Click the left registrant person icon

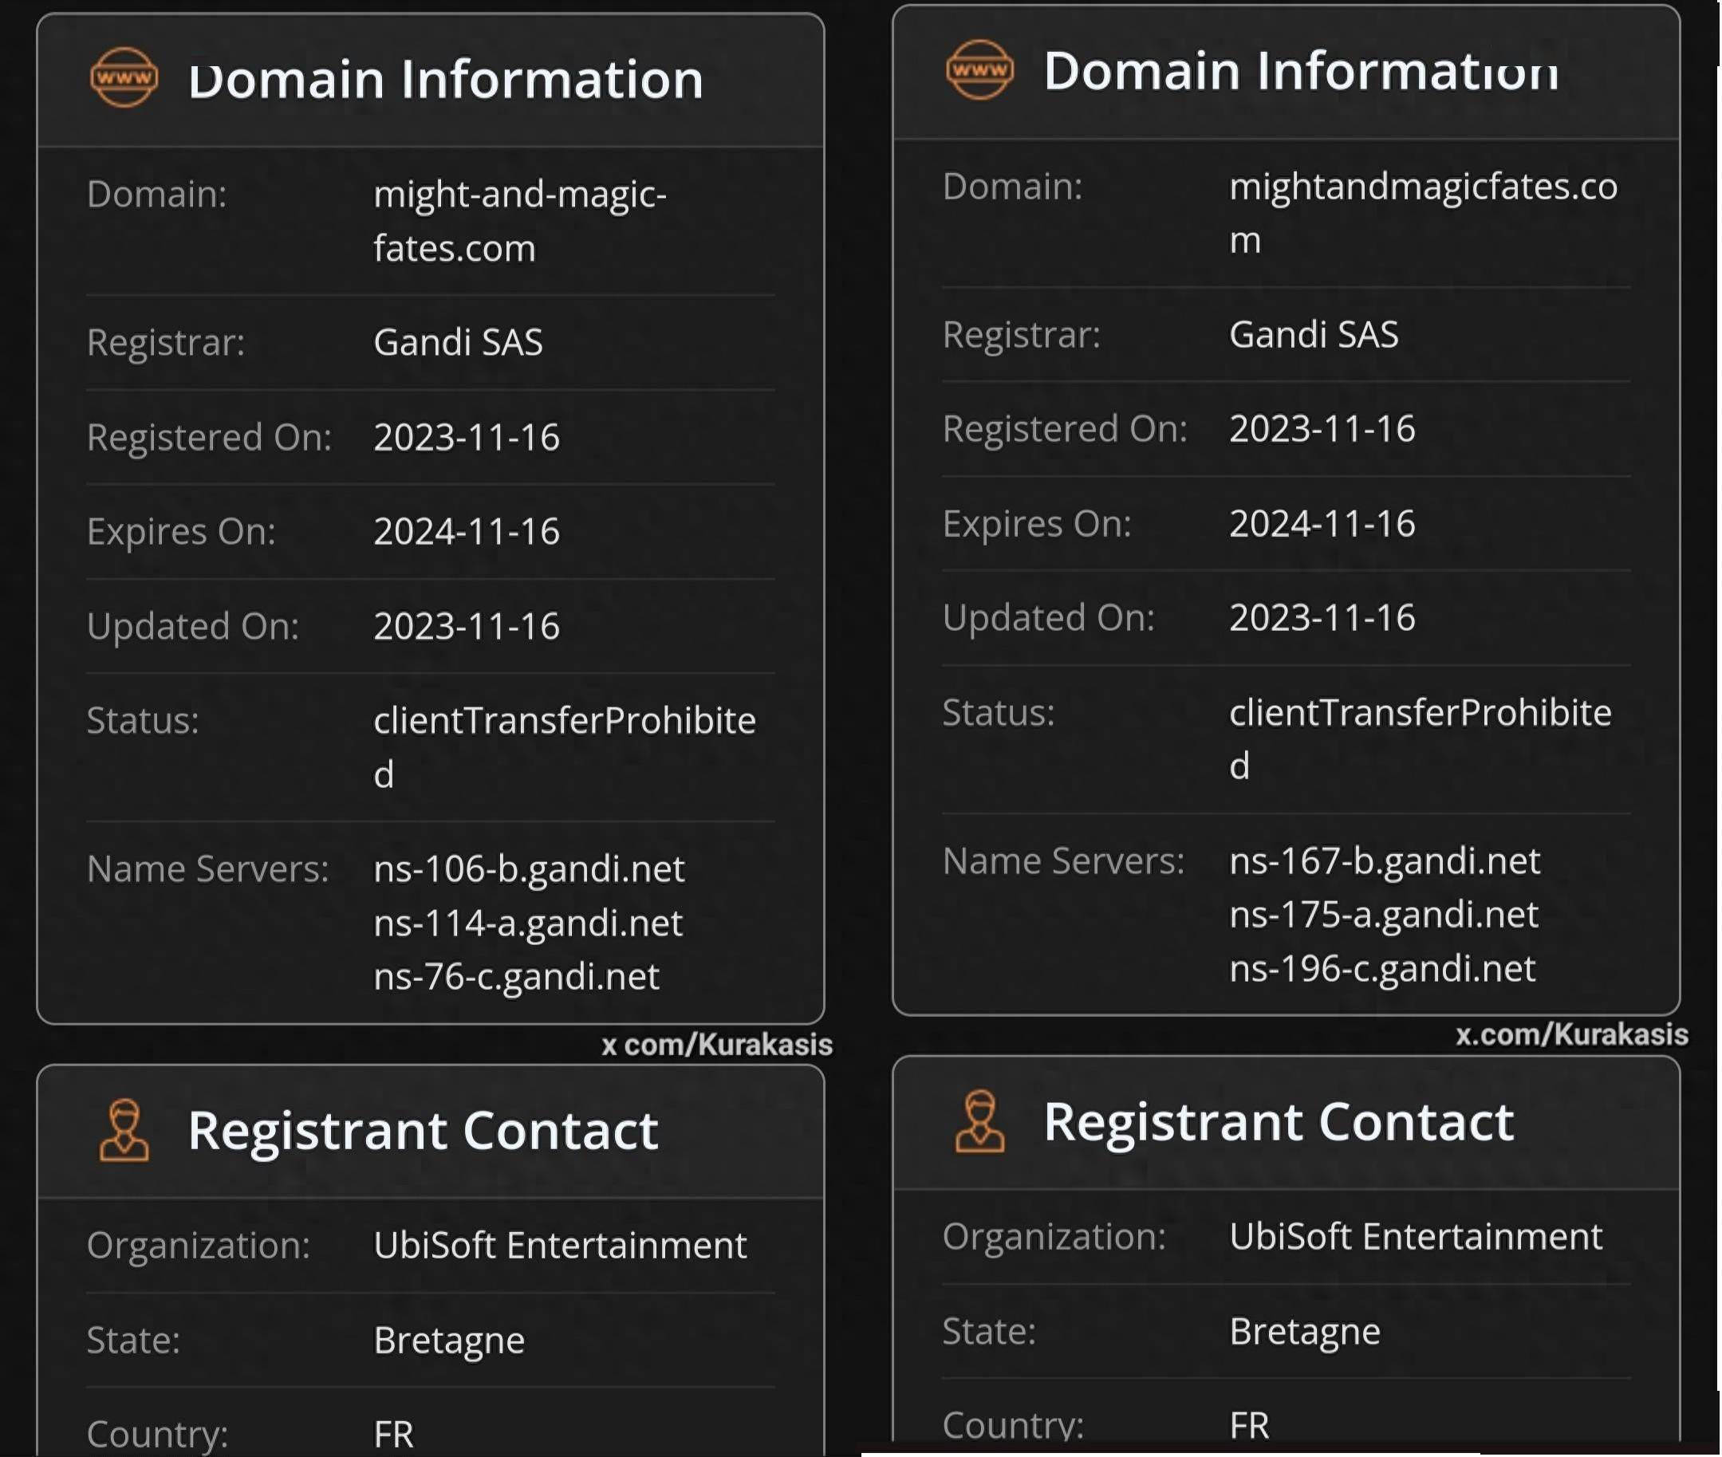124,1130
